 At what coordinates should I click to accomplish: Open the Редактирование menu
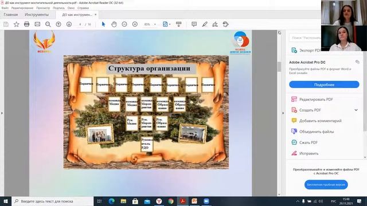(x=22, y=8)
